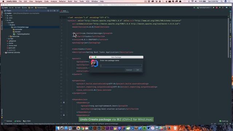Open the File menu
Screen dimensions: 233x131
(x=20, y=1)
